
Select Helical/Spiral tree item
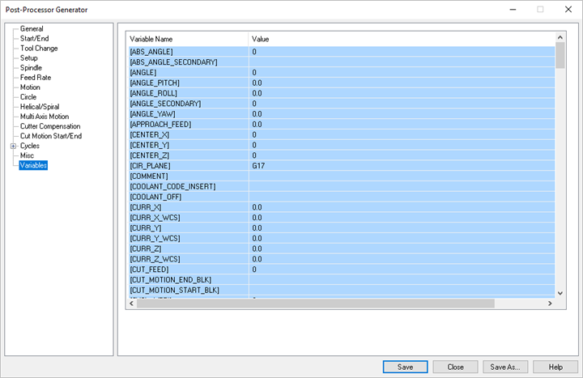point(40,107)
